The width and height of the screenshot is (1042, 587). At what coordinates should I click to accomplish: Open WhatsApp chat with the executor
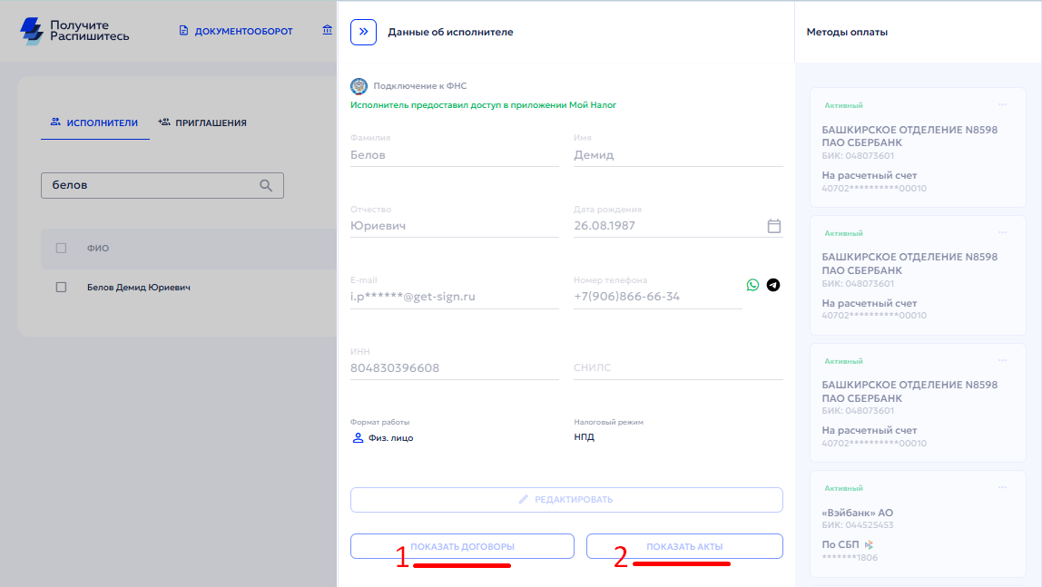pos(752,285)
